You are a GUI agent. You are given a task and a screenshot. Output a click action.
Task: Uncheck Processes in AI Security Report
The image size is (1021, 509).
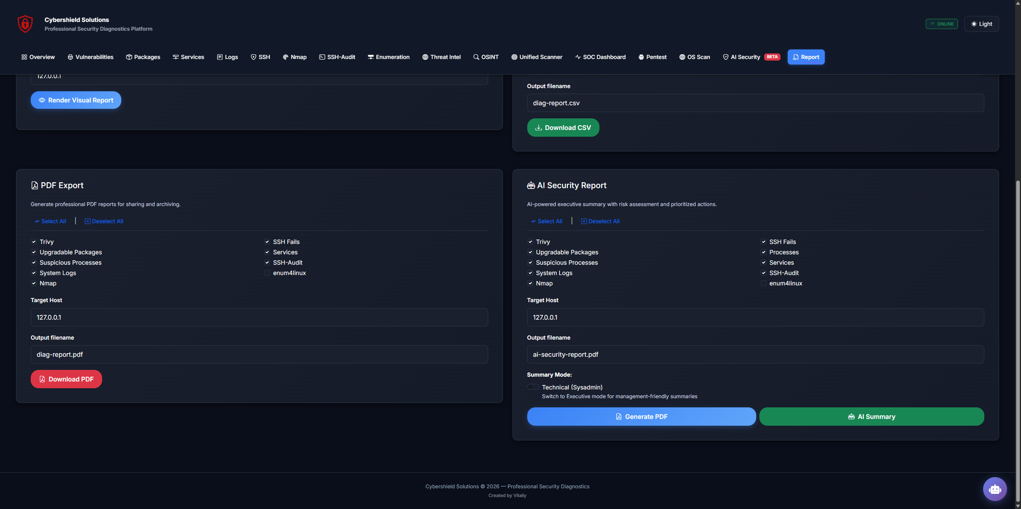(x=763, y=252)
